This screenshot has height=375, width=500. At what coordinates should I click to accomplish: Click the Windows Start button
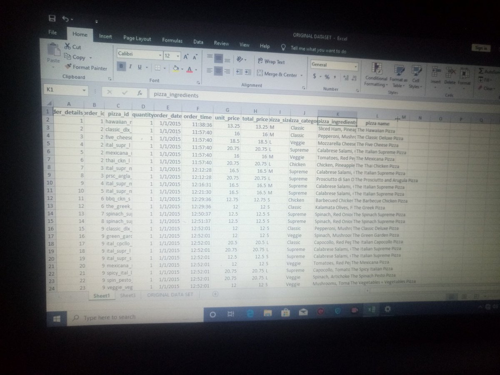tap(57, 318)
